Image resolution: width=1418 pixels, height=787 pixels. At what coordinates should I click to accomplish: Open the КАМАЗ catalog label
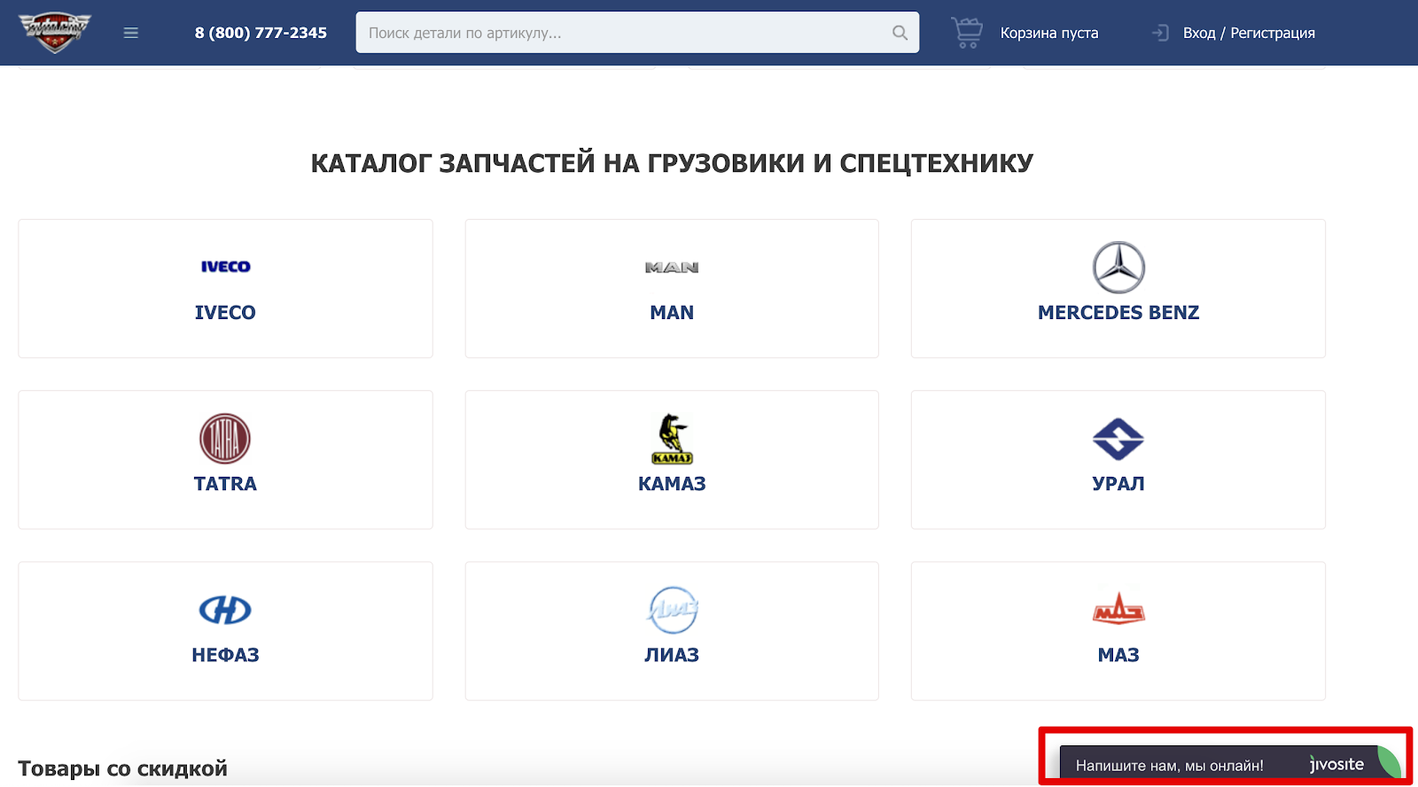pyautogui.click(x=672, y=484)
